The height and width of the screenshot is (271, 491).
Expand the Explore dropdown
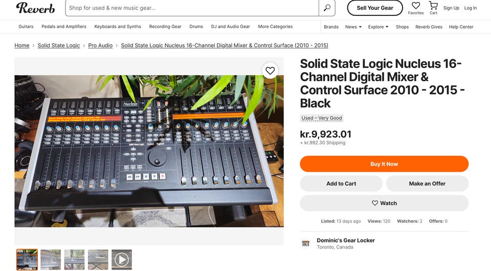[x=378, y=27]
